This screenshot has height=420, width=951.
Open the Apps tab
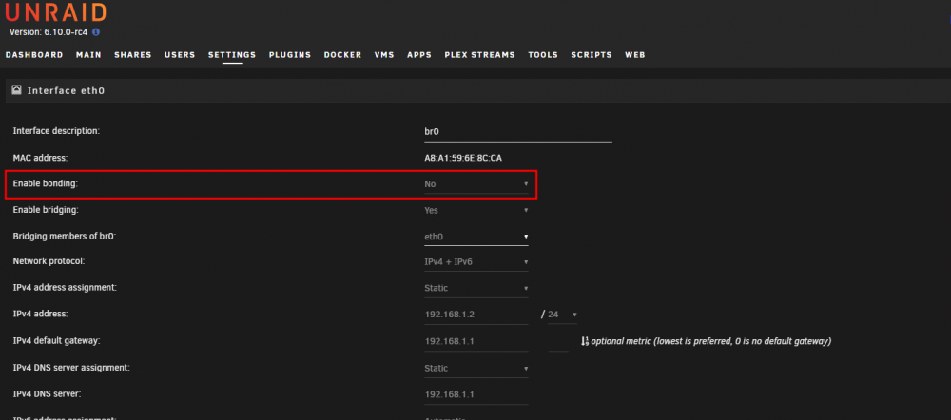point(419,54)
